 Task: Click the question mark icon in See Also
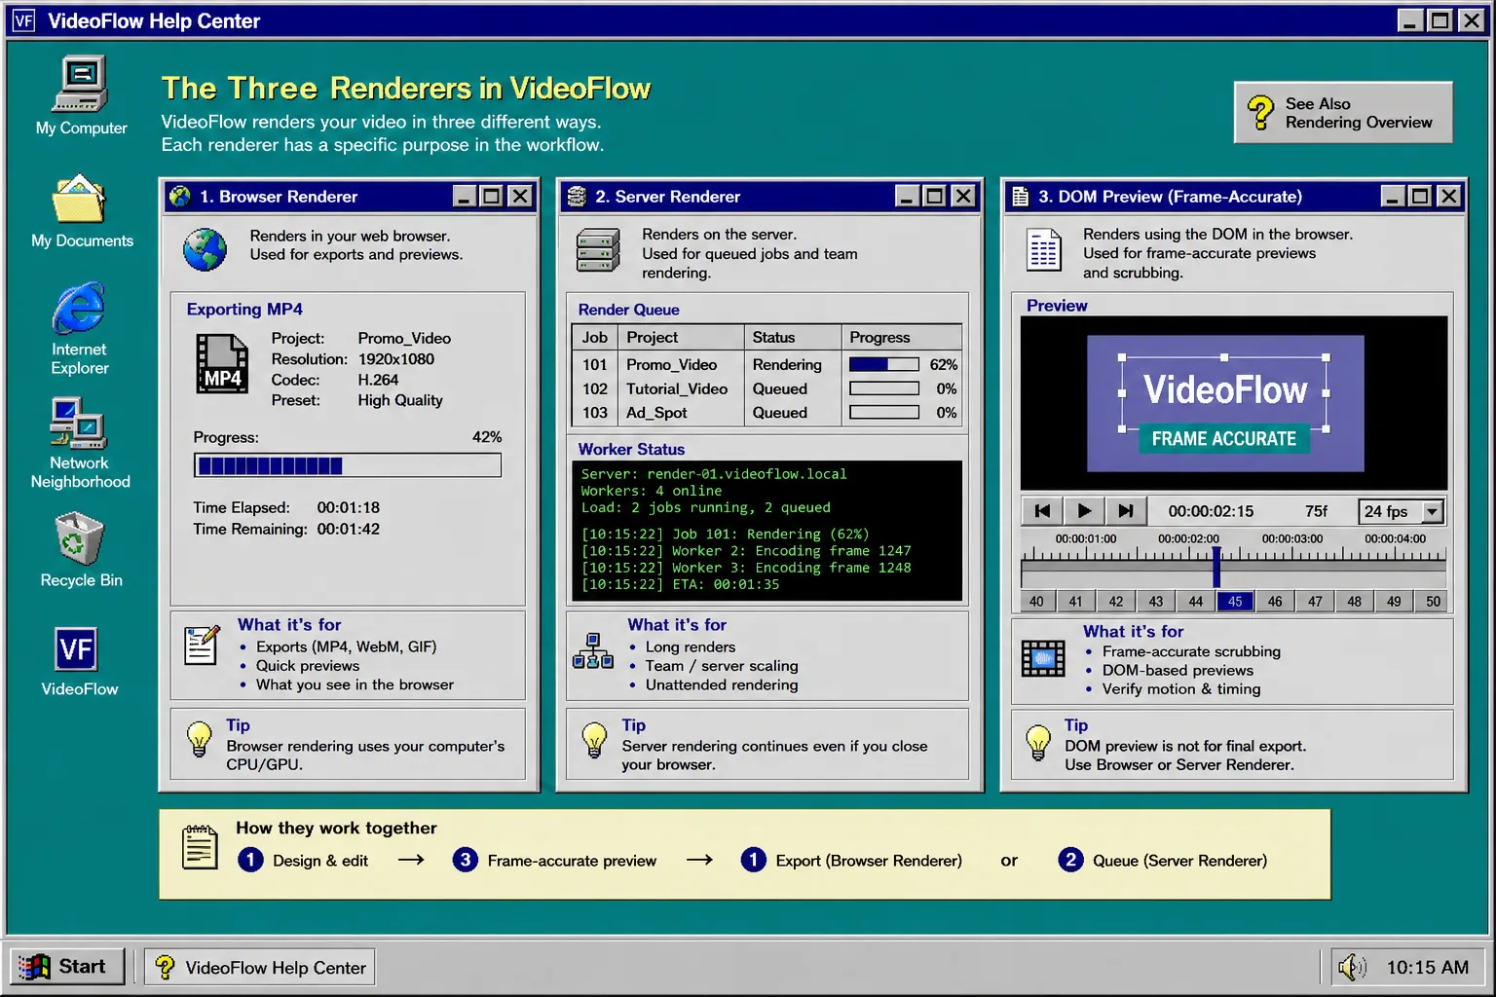pyautogui.click(x=1259, y=112)
